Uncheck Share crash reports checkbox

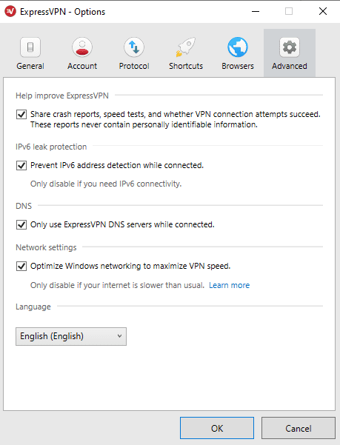click(21, 114)
